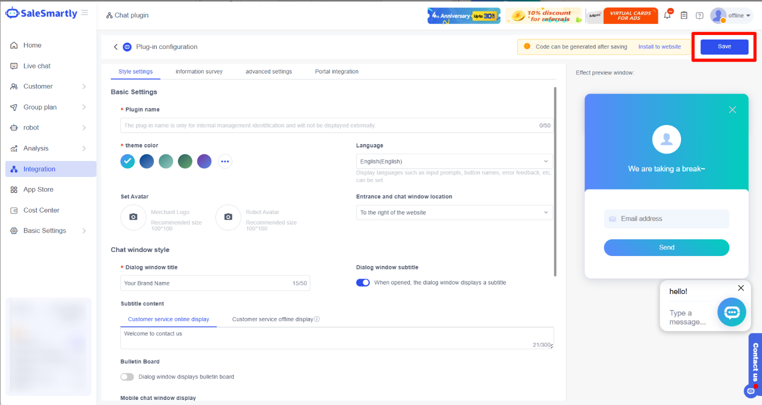Image resolution: width=762 pixels, height=405 pixels.
Task: Open the Entrance and chat window location dropdown
Action: click(x=454, y=212)
